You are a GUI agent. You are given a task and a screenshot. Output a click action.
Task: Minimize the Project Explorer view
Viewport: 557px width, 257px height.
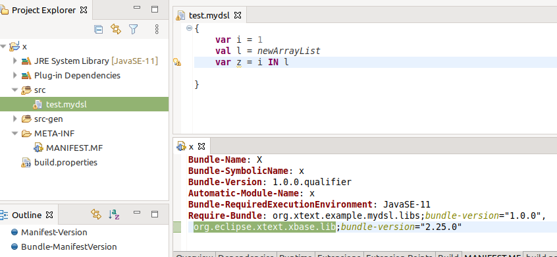pyautogui.click(x=137, y=8)
